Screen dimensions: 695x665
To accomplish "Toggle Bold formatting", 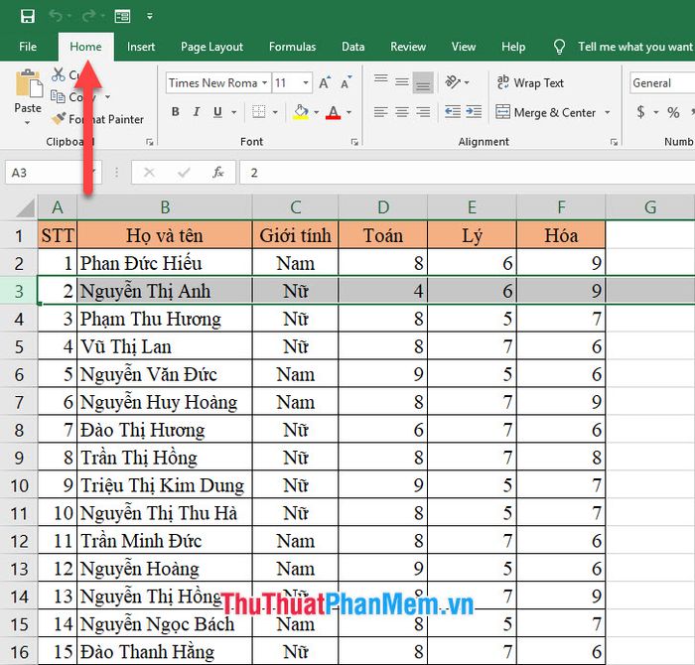I will point(176,112).
